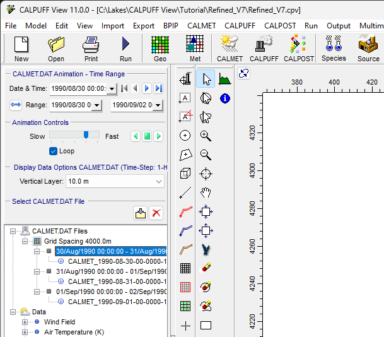Play animation forward green arrow

[x=158, y=136]
